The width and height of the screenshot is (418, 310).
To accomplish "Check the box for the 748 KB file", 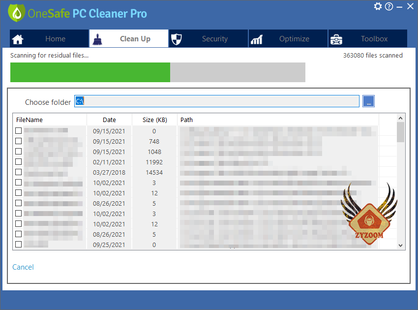I will click(x=18, y=141).
